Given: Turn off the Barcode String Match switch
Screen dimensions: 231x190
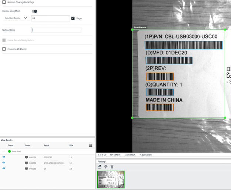Looking at the screenshot, I should (34, 11).
